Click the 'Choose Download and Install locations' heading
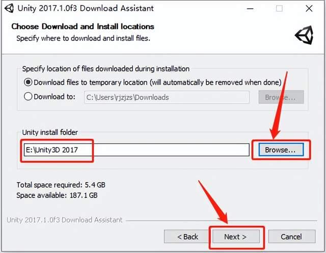The image size is (326, 253). (x=83, y=26)
